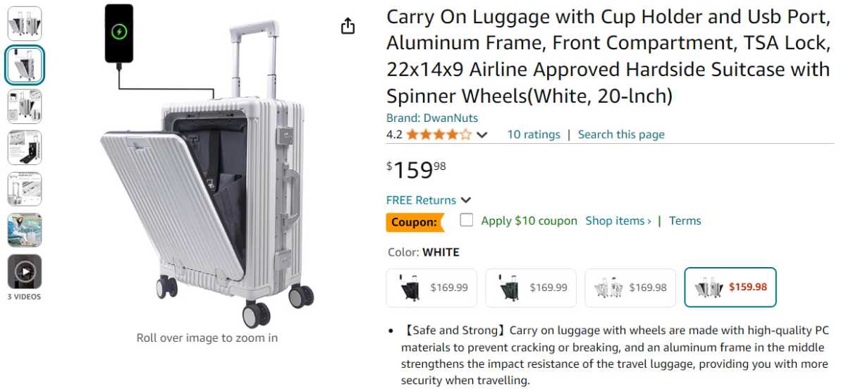
Task: Click the share icon above product image
Action: coord(348,27)
